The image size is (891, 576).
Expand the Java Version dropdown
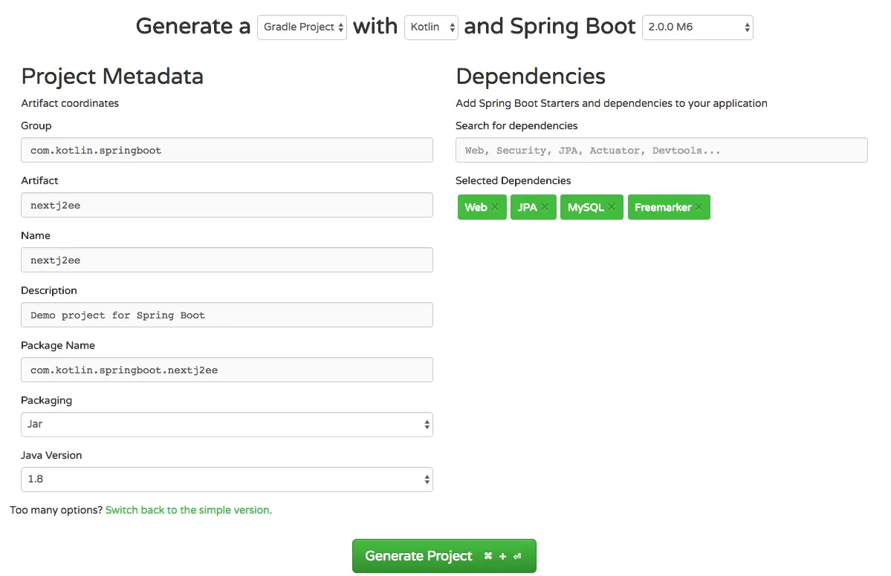[227, 480]
